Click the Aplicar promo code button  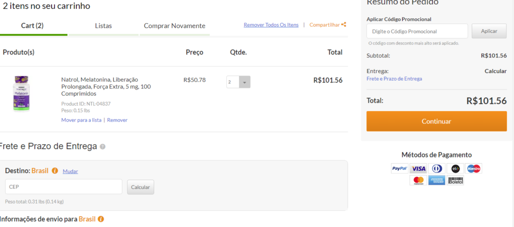[489, 31]
